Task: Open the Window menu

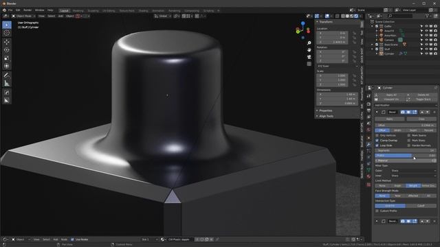Action: (40, 10)
